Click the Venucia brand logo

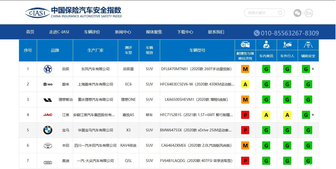point(48,69)
